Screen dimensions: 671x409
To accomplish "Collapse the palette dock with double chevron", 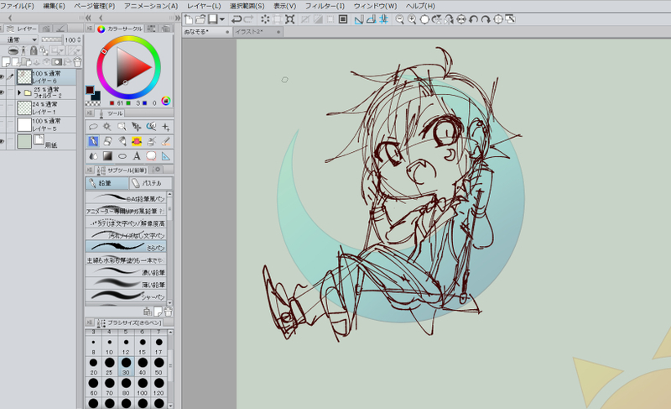I will [88, 18].
